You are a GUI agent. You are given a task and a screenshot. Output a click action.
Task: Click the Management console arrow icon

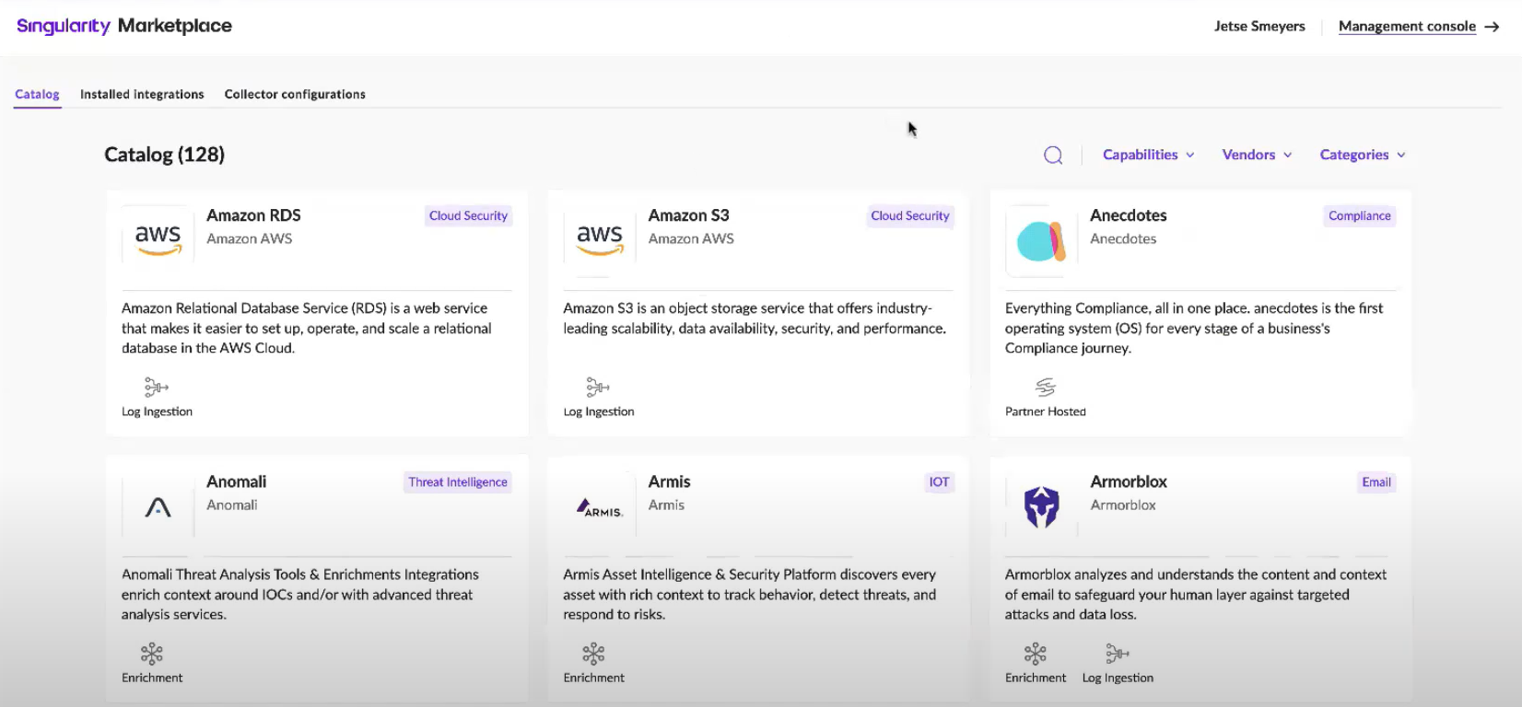(x=1493, y=28)
